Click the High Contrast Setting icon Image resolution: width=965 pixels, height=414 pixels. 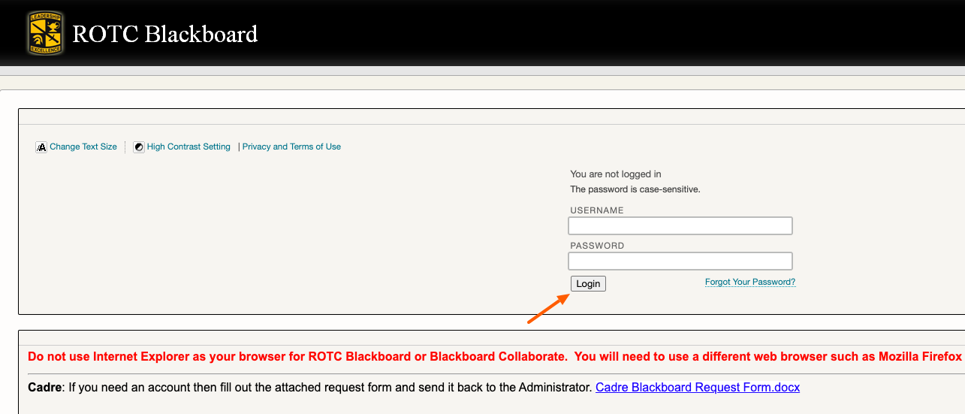click(139, 147)
